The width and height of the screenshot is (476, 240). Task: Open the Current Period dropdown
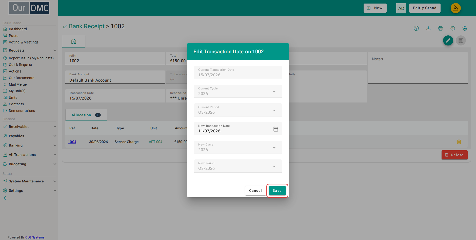pyautogui.click(x=238, y=110)
